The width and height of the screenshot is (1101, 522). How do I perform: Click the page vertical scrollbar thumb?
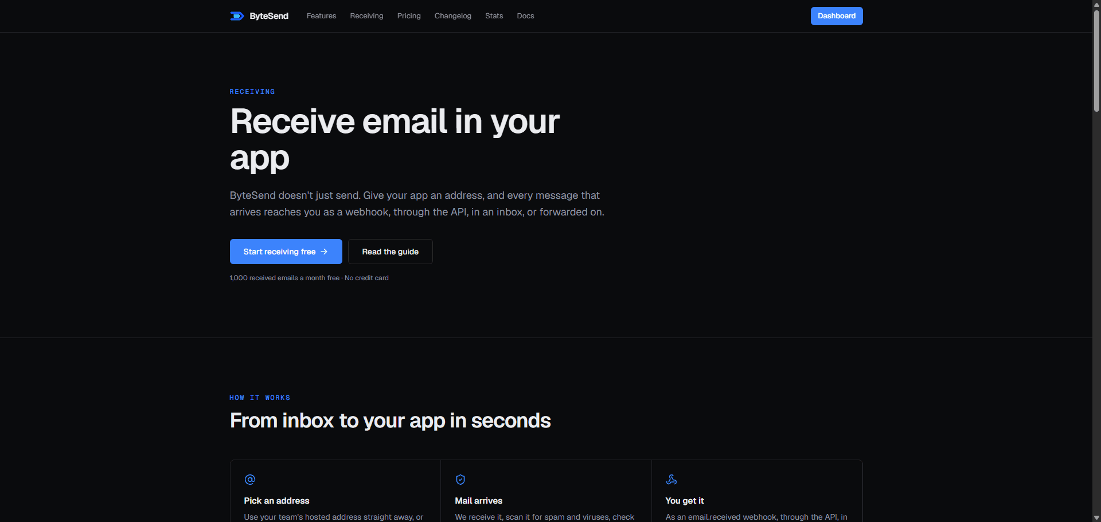point(1096,60)
